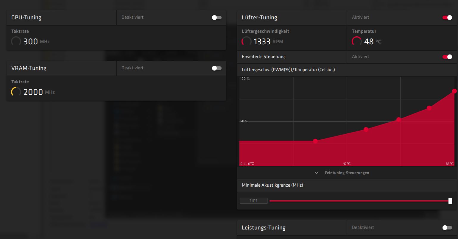
Task: Click the Lüfter-Tuning panel title
Action: pyautogui.click(x=259, y=18)
